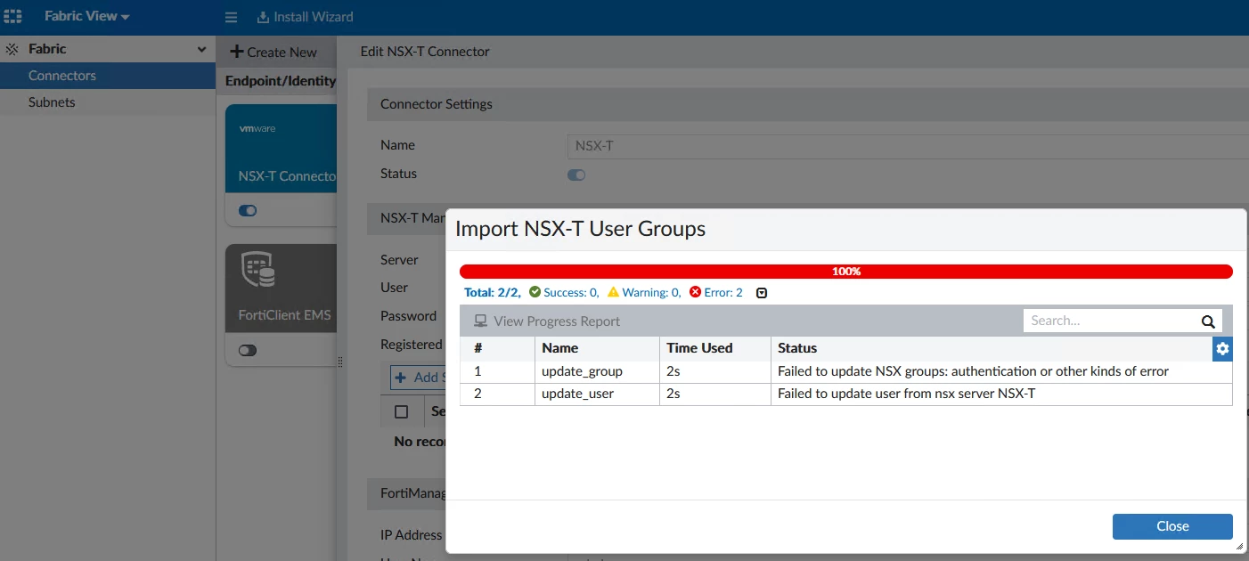Click the red 100% progress bar
The image size is (1249, 561).
(846, 272)
